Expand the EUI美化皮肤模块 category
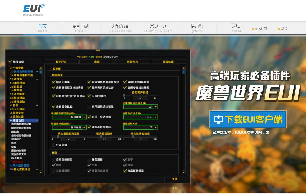The width and height of the screenshot is (306, 194). (37, 169)
